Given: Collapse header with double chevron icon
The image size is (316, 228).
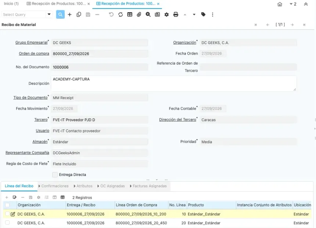Looking at the screenshot, I should [x=306, y=4].
